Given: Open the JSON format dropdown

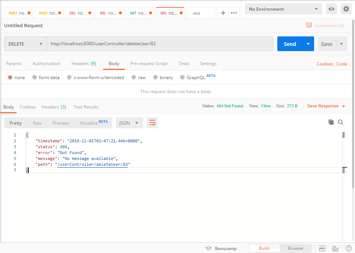Looking at the screenshot, I should tap(130, 123).
